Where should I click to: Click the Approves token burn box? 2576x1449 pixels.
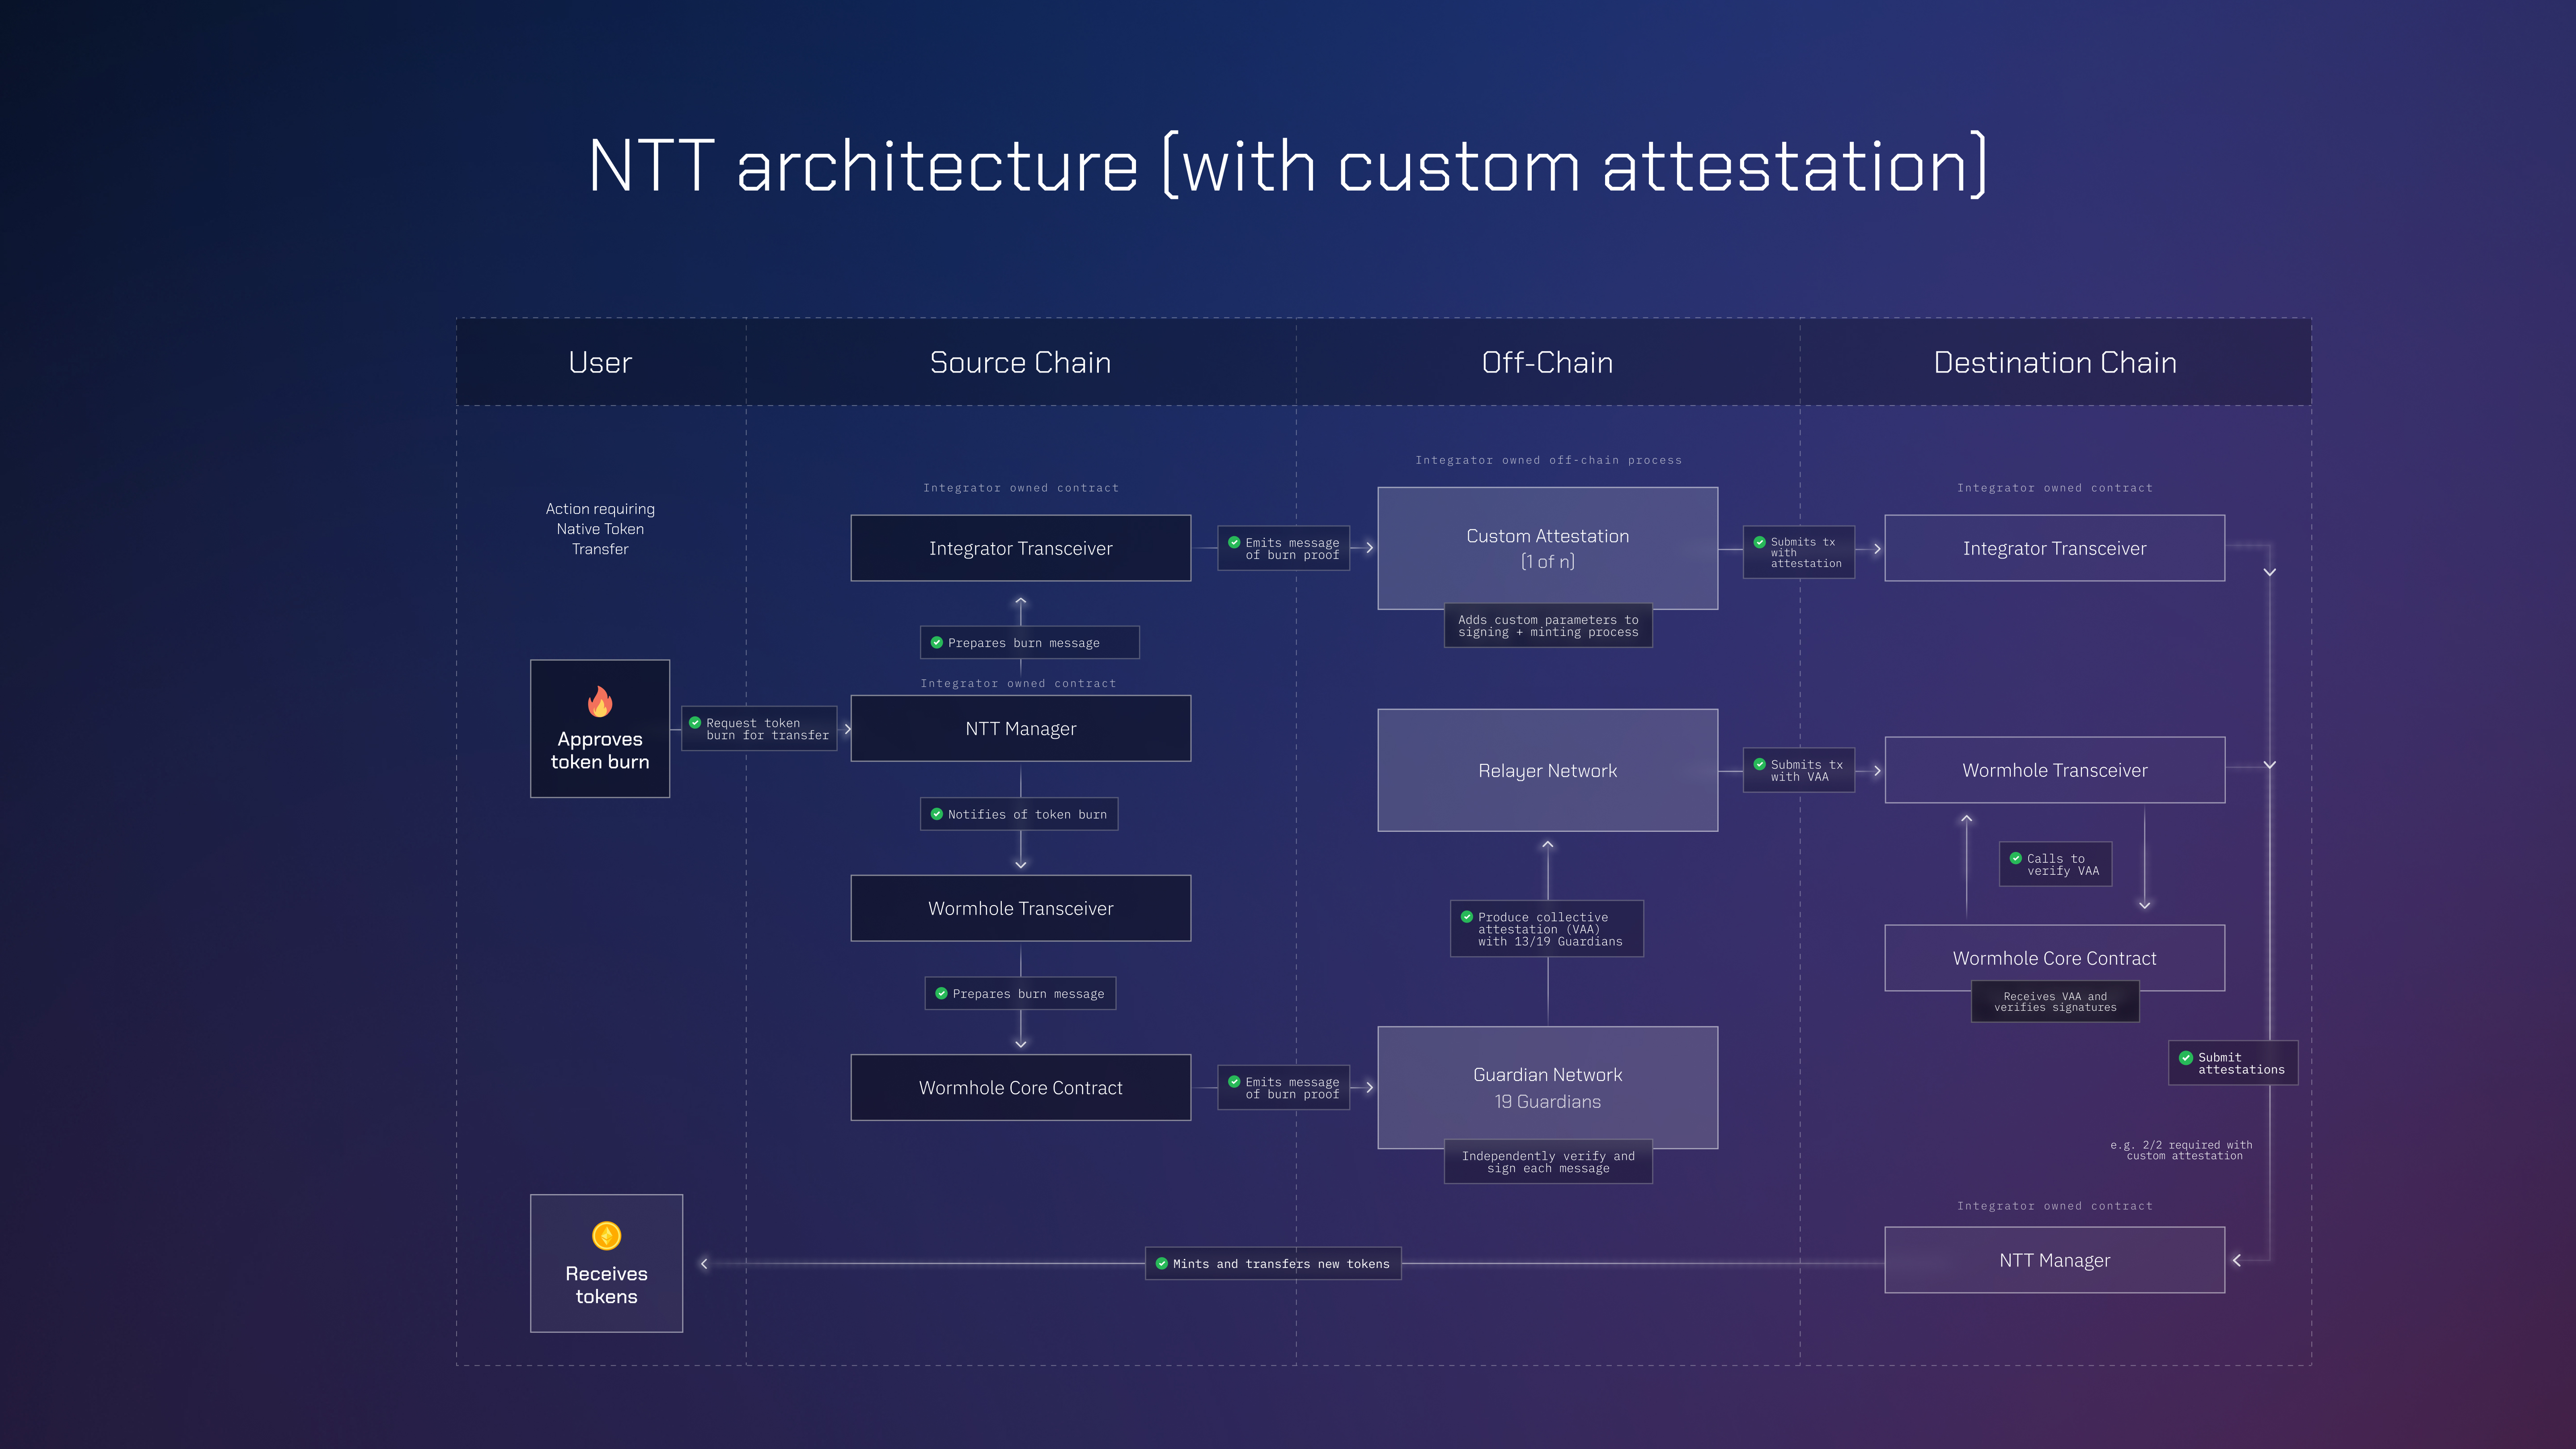coord(600,729)
